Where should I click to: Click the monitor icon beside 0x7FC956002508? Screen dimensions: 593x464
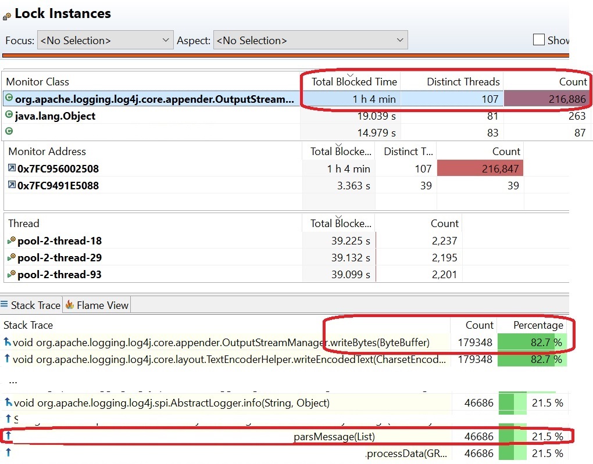pyautogui.click(x=10, y=168)
